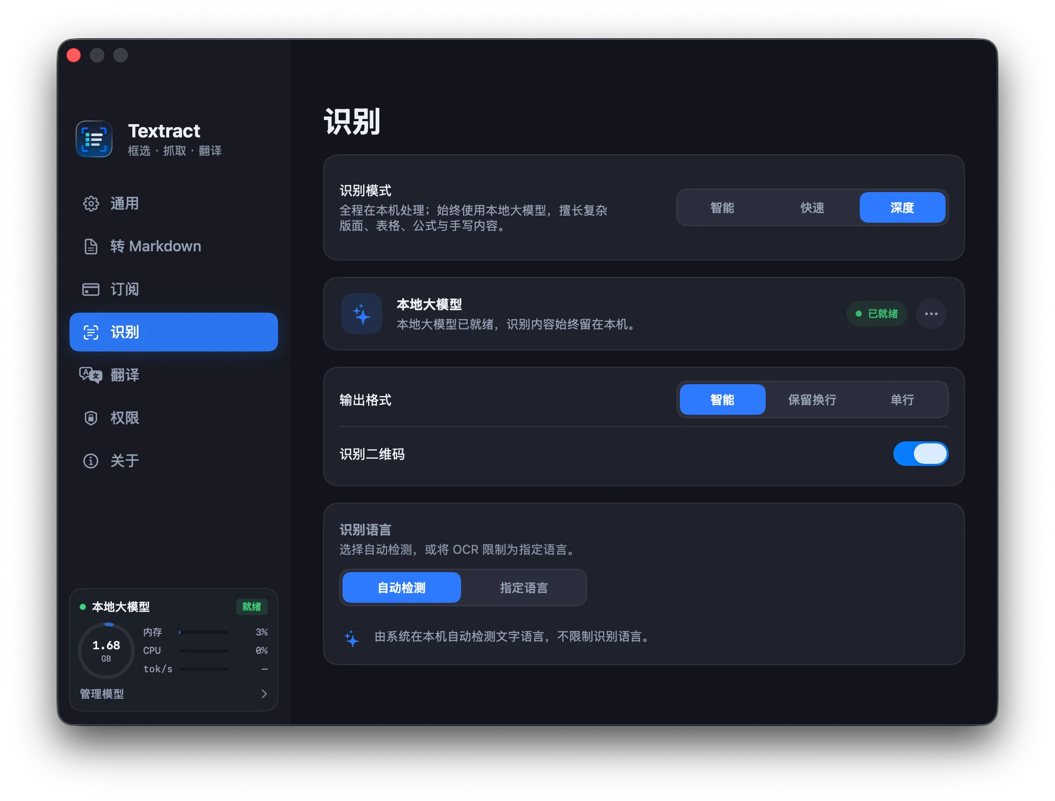Set recognition mode to 深度
Image resolution: width=1055 pixels, height=801 pixels.
903,207
